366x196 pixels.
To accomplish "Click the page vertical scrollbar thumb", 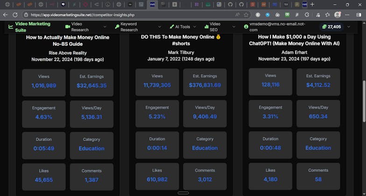I will 363,100.
